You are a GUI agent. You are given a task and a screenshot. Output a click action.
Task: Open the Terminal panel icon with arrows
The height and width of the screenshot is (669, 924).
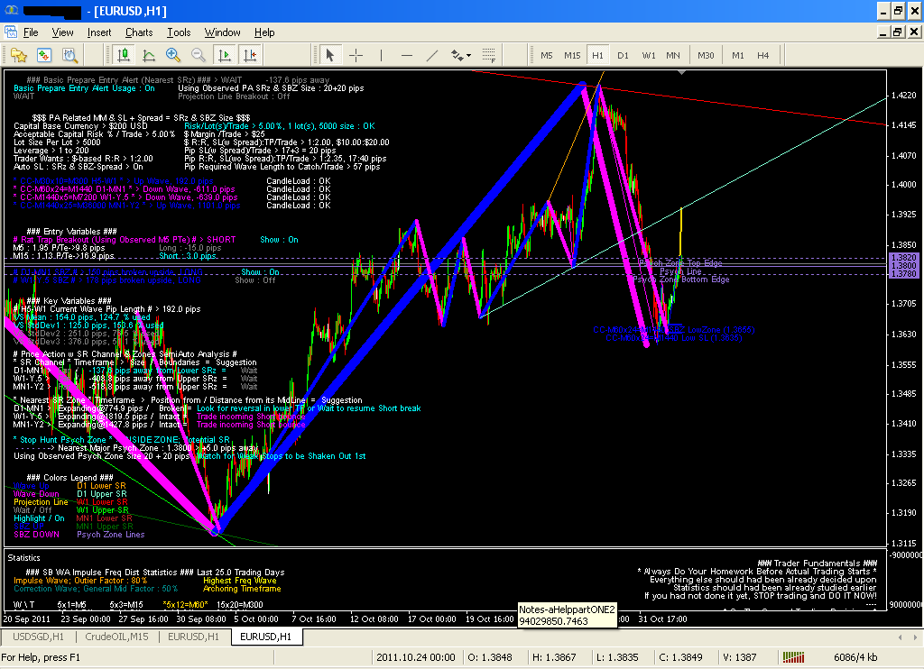click(x=44, y=55)
